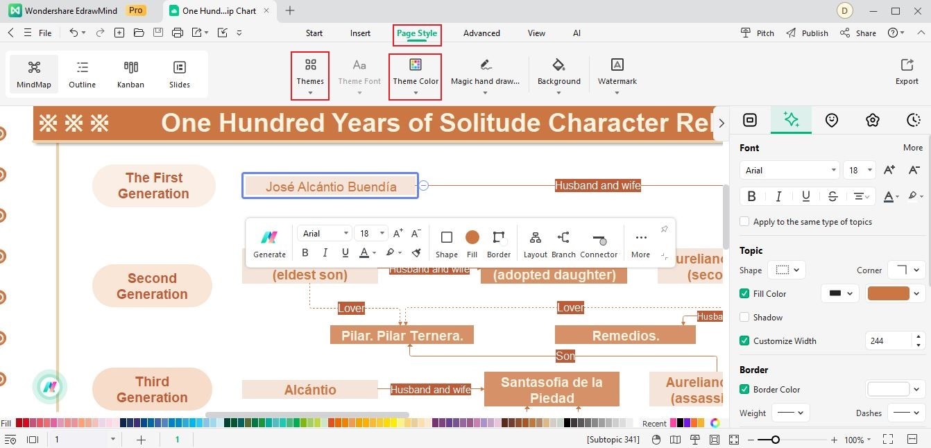The image size is (931, 448).
Task: Open the Start tab
Action: coord(314,33)
